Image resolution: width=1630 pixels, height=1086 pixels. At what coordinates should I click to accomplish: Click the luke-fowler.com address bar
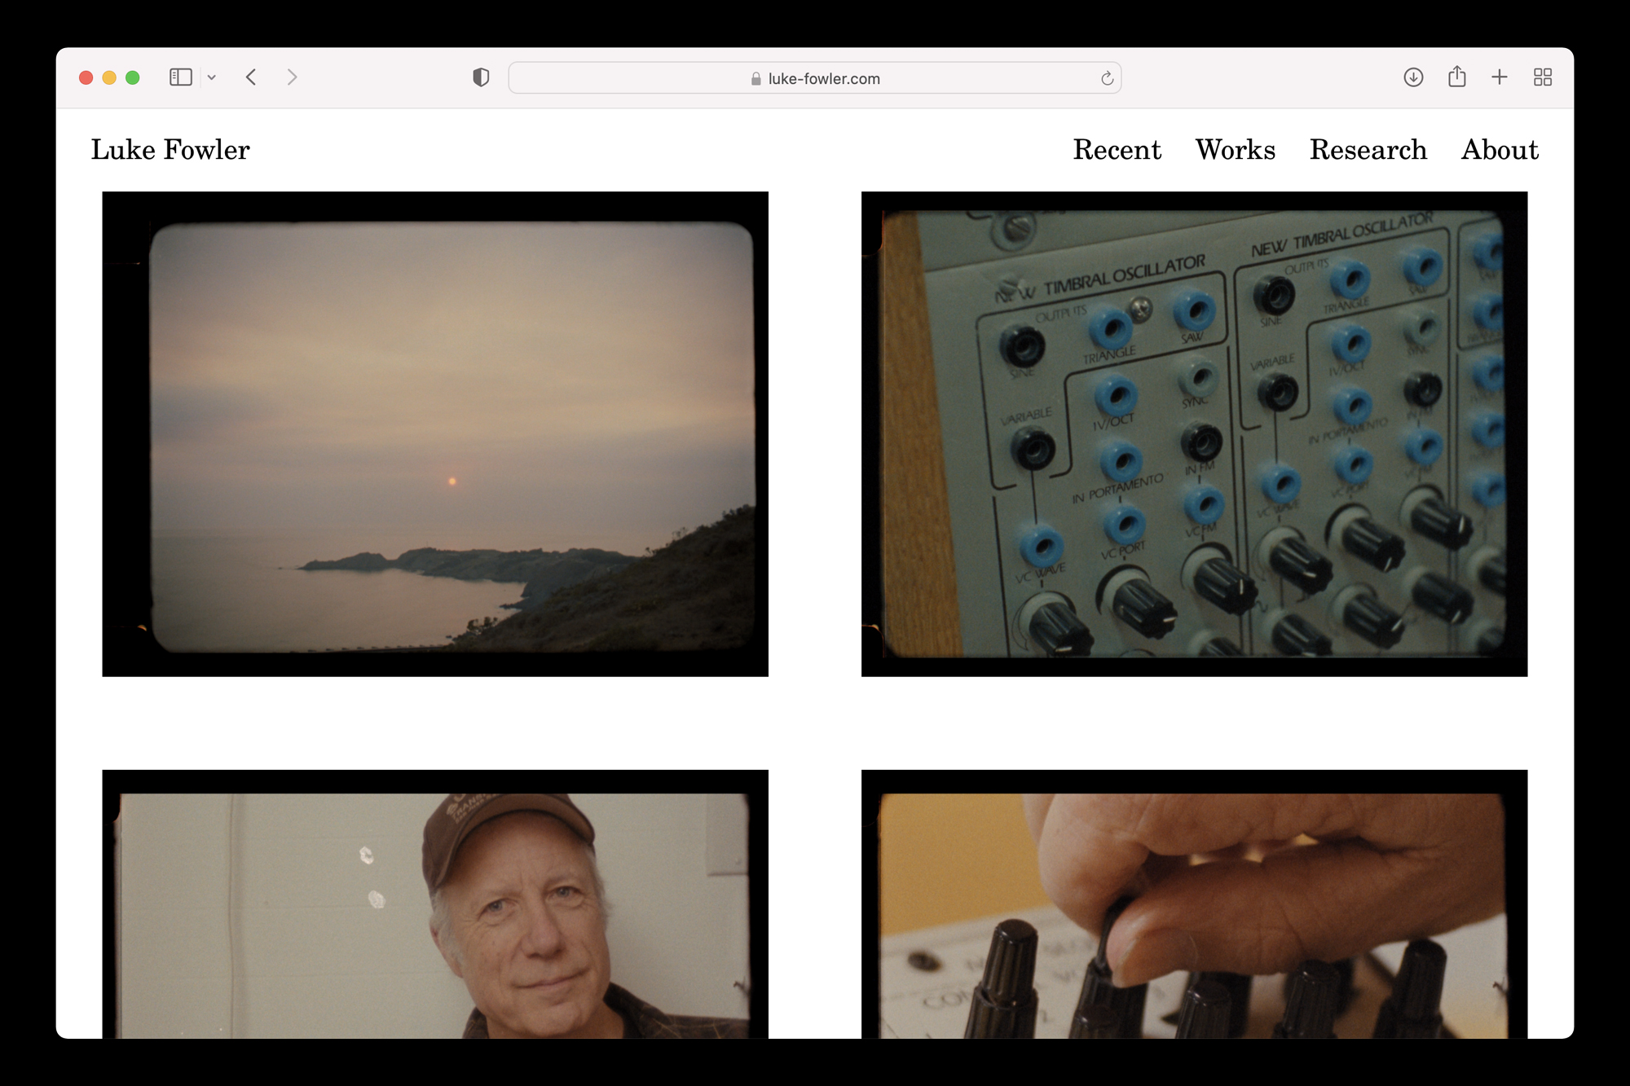[x=815, y=78]
